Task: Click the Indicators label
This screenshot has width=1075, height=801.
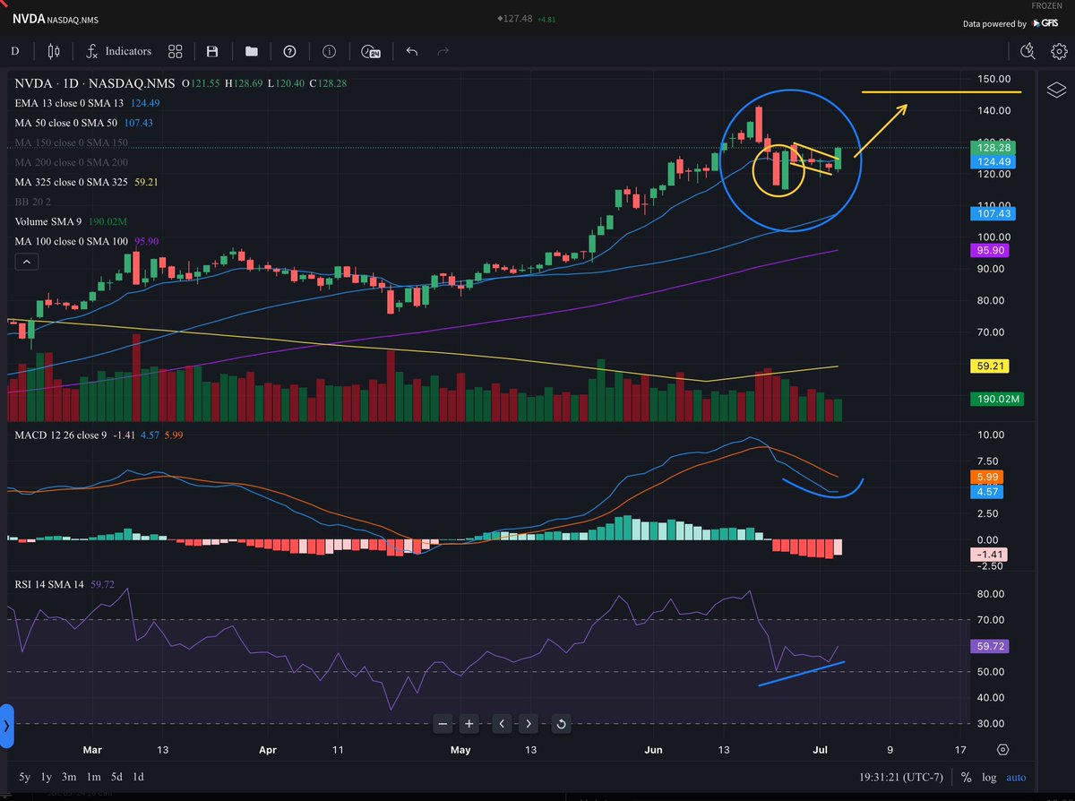Action: point(128,52)
